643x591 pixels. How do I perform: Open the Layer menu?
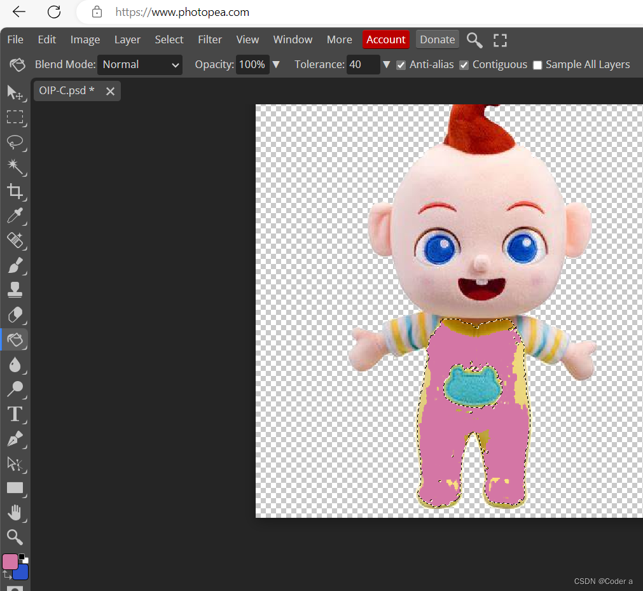[x=127, y=39]
